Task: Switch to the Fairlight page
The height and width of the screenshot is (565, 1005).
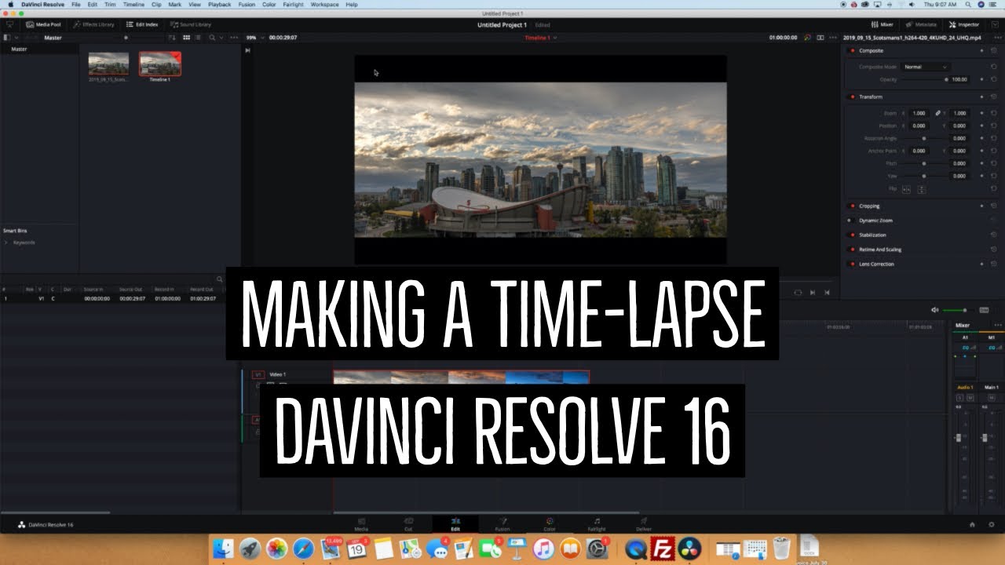Action: (x=597, y=524)
